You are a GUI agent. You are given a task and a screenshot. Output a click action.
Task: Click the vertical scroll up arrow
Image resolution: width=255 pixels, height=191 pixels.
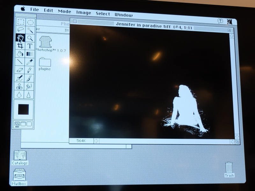coord(232,36)
